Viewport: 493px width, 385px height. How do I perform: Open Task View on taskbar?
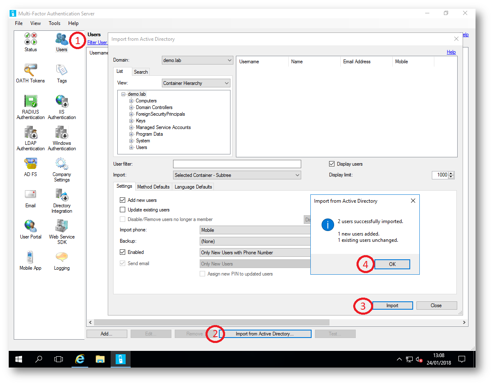click(59, 359)
